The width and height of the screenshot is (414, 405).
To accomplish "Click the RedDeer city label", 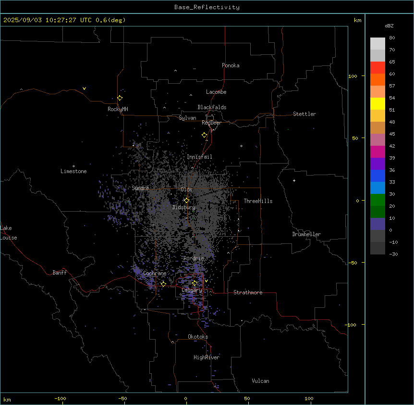I will 211,123.
